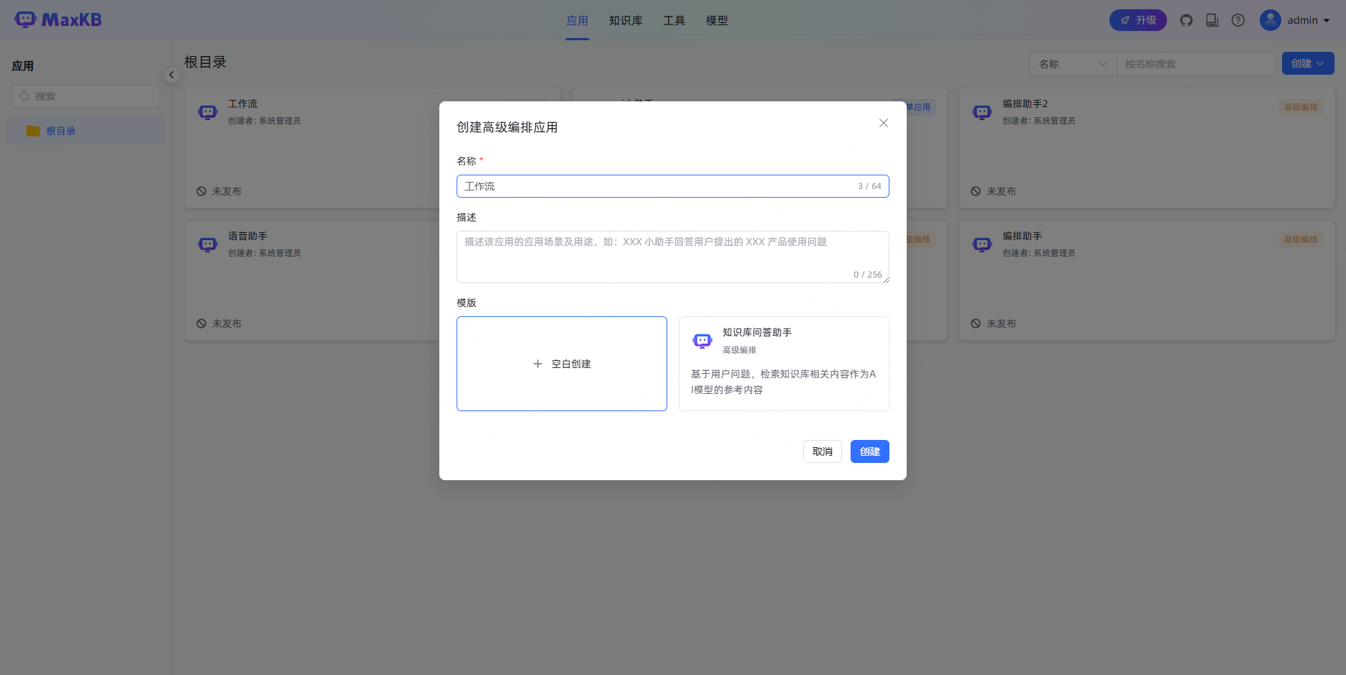
Task: Click the 未发布 status on 编排助手2 card
Action: click(x=994, y=191)
